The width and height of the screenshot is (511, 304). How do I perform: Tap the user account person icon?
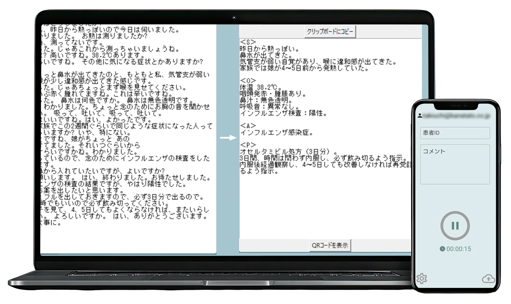coord(420,116)
